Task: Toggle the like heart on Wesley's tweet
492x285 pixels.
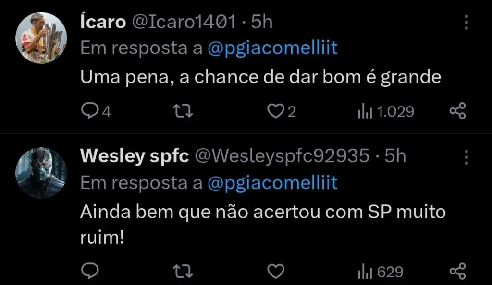Action: [275, 270]
